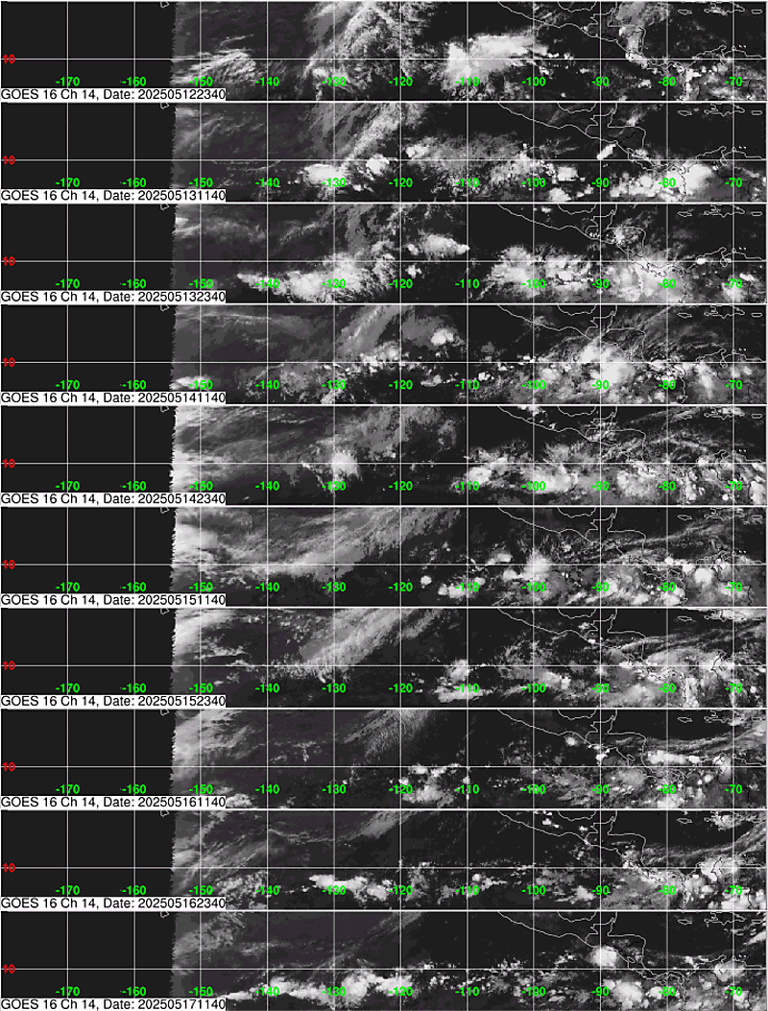The width and height of the screenshot is (768, 1011).
Task: Select caption 'GOES 16 Ch 14, Date: 202505141140'
Action: 113,397
